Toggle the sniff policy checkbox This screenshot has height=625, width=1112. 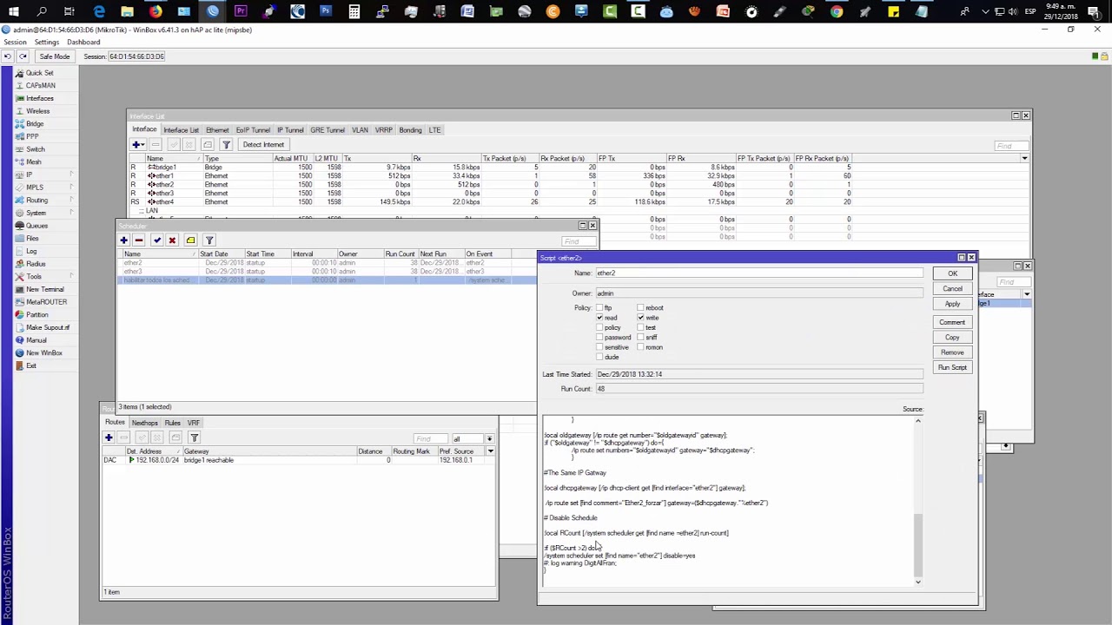(641, 338)
